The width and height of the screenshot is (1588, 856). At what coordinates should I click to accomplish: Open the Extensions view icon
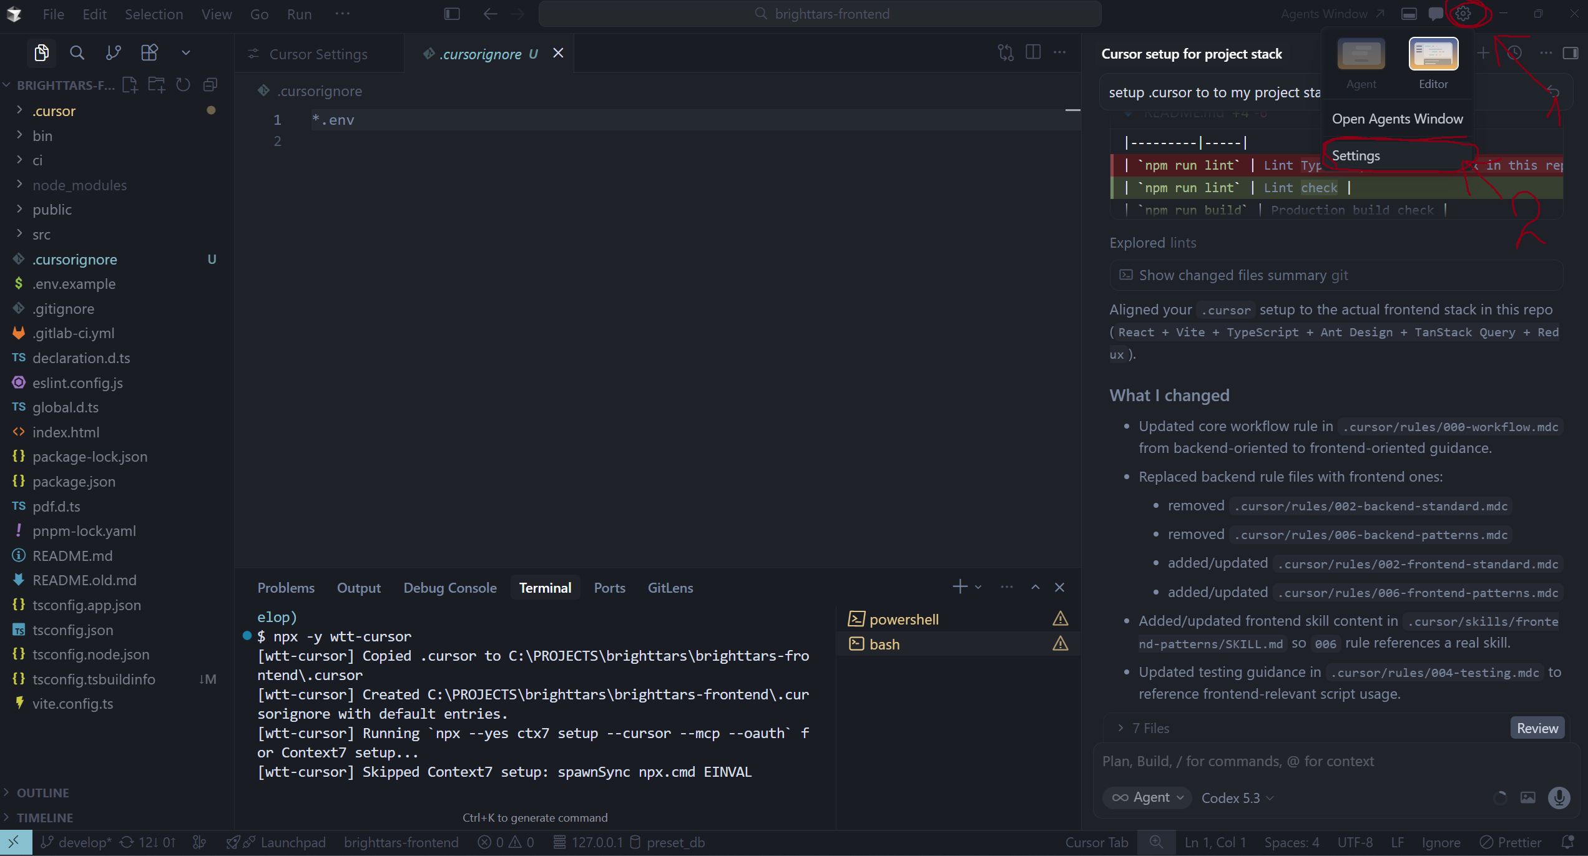coord(149,53)
